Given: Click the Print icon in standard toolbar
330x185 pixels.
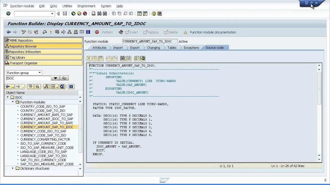Looking at the screenshot, I should pos(94,14).
